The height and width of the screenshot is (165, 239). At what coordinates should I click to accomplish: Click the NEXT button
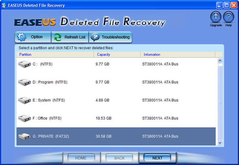(x=157, y=158)
